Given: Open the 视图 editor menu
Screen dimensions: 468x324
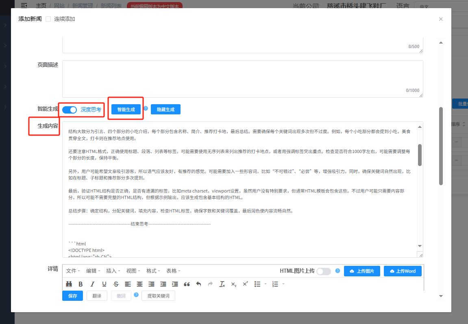Looking at the screenshot, I should [133, 271].
